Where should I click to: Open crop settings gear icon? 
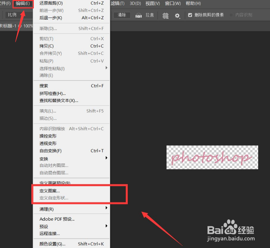[177, 16]
